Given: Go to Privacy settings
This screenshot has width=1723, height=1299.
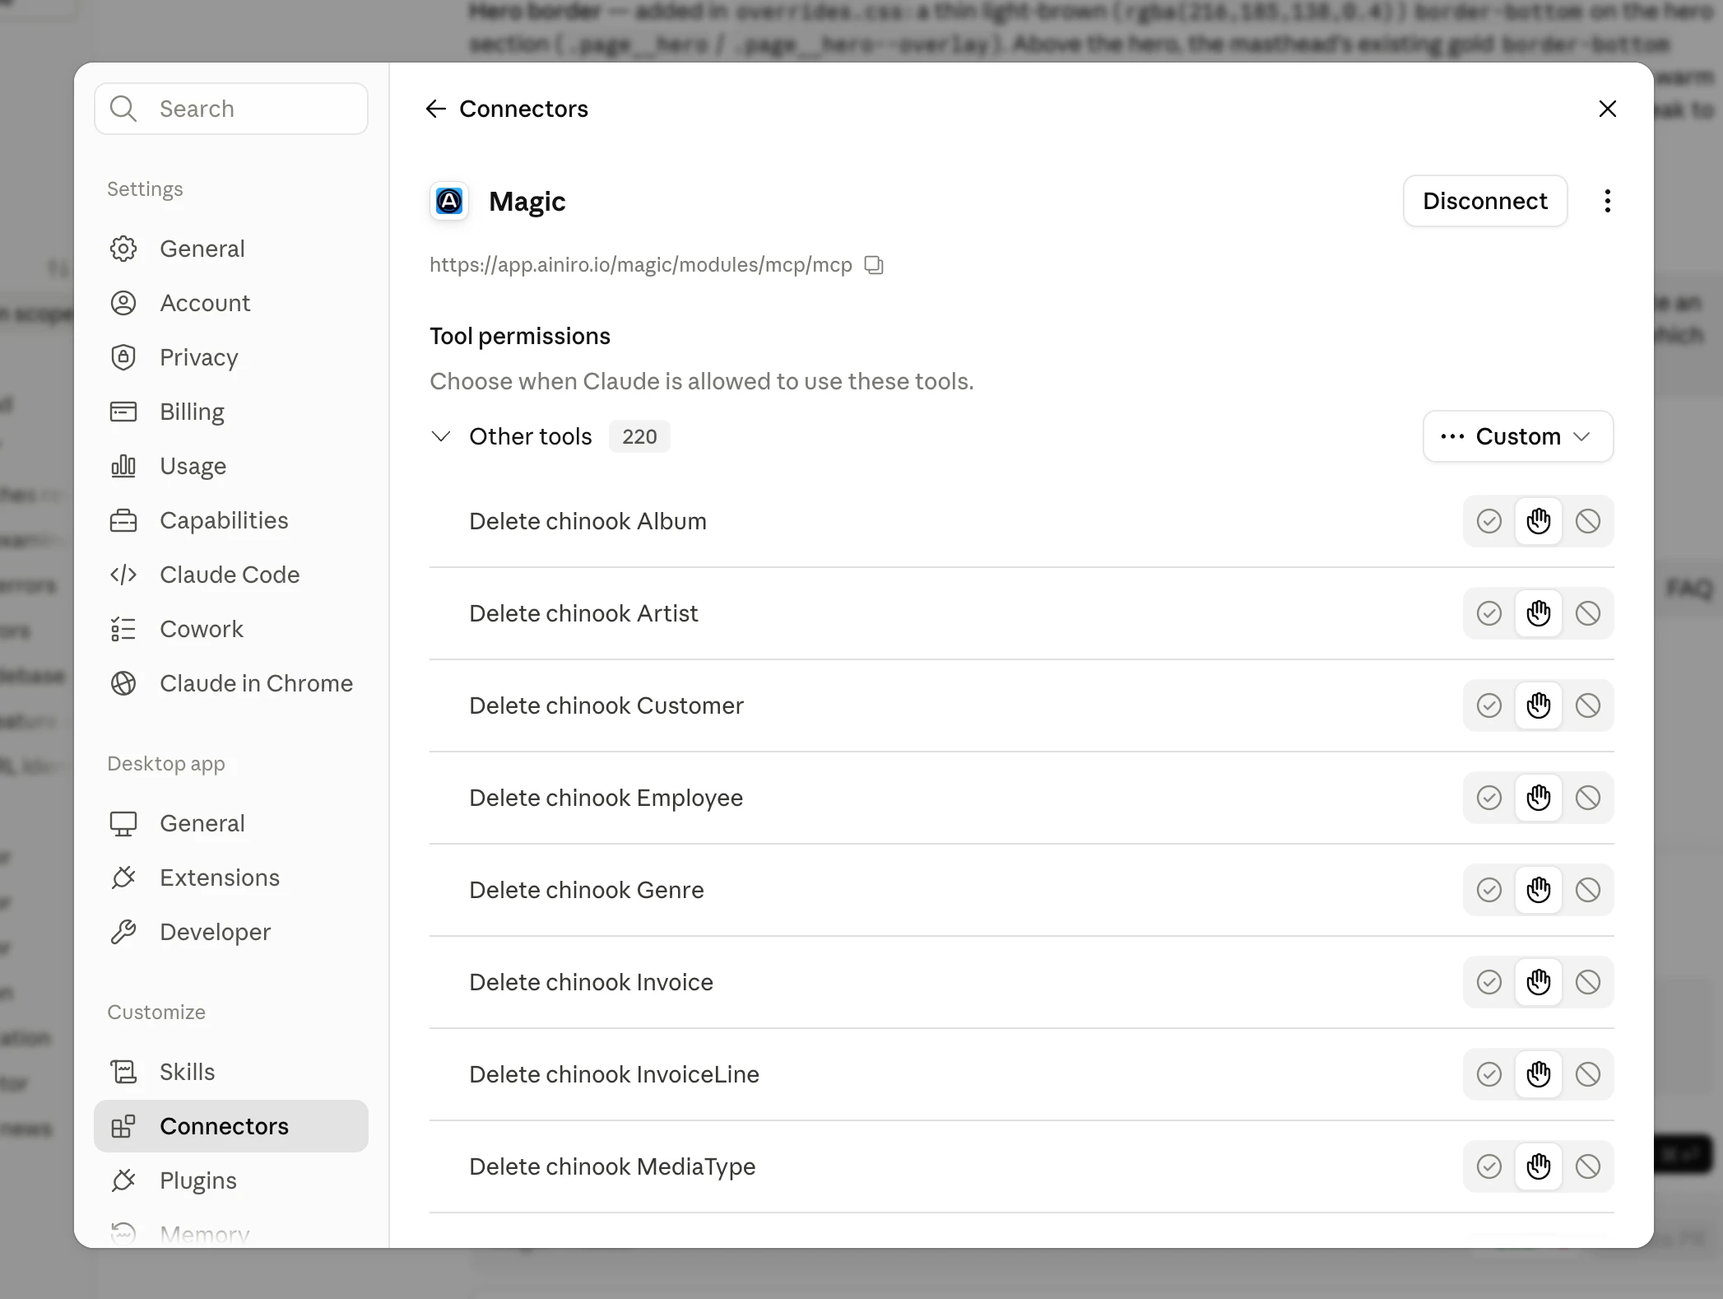Looking at the screenshot, I should tap(230, 357).
